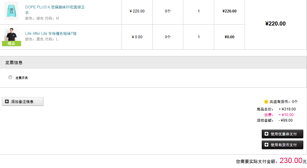Click the 230.00 actual payment amount
The height and width of the screenshot is (168, 307).
[291, 161]
